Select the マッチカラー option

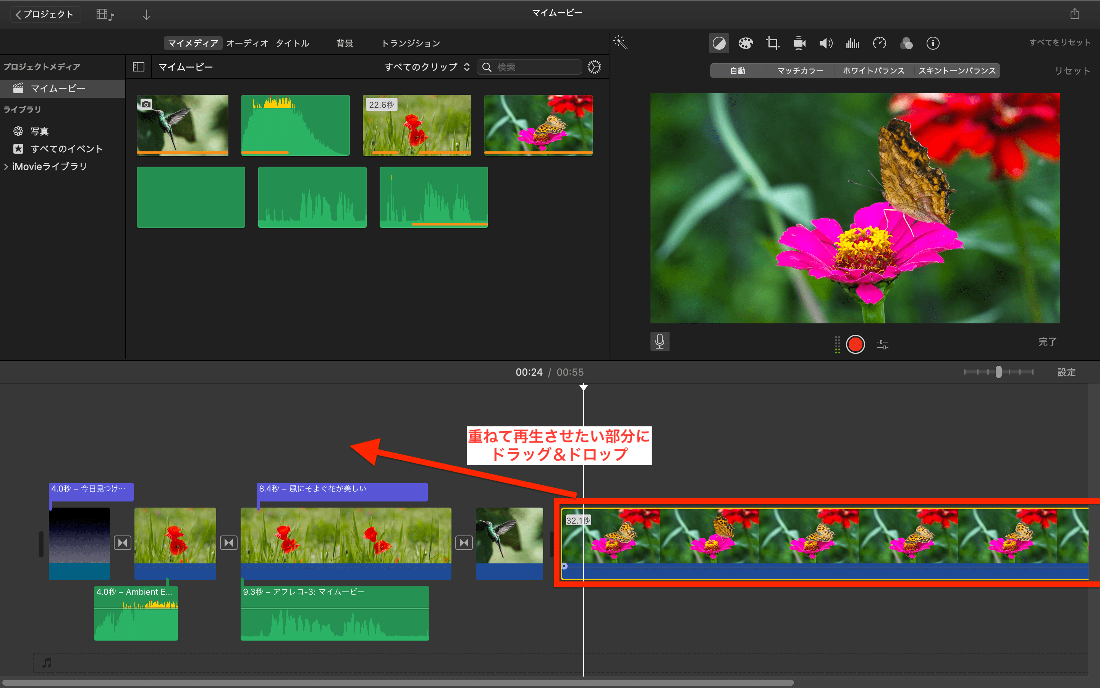click(800, 71)
